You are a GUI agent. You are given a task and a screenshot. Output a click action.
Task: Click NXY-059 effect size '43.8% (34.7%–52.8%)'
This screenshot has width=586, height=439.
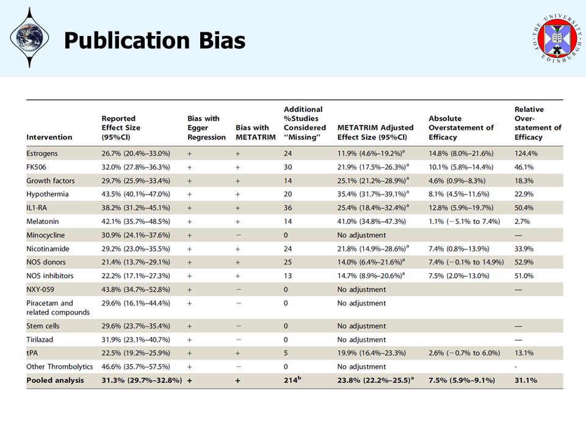click(136, 289)
